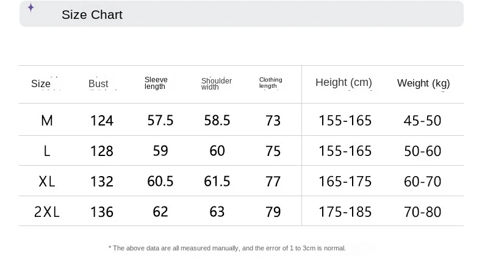Click the purple sparkle icon beside Size Chart
This screenshot has width=482, height=262.
pyautogui.click(x=31, y=8)
